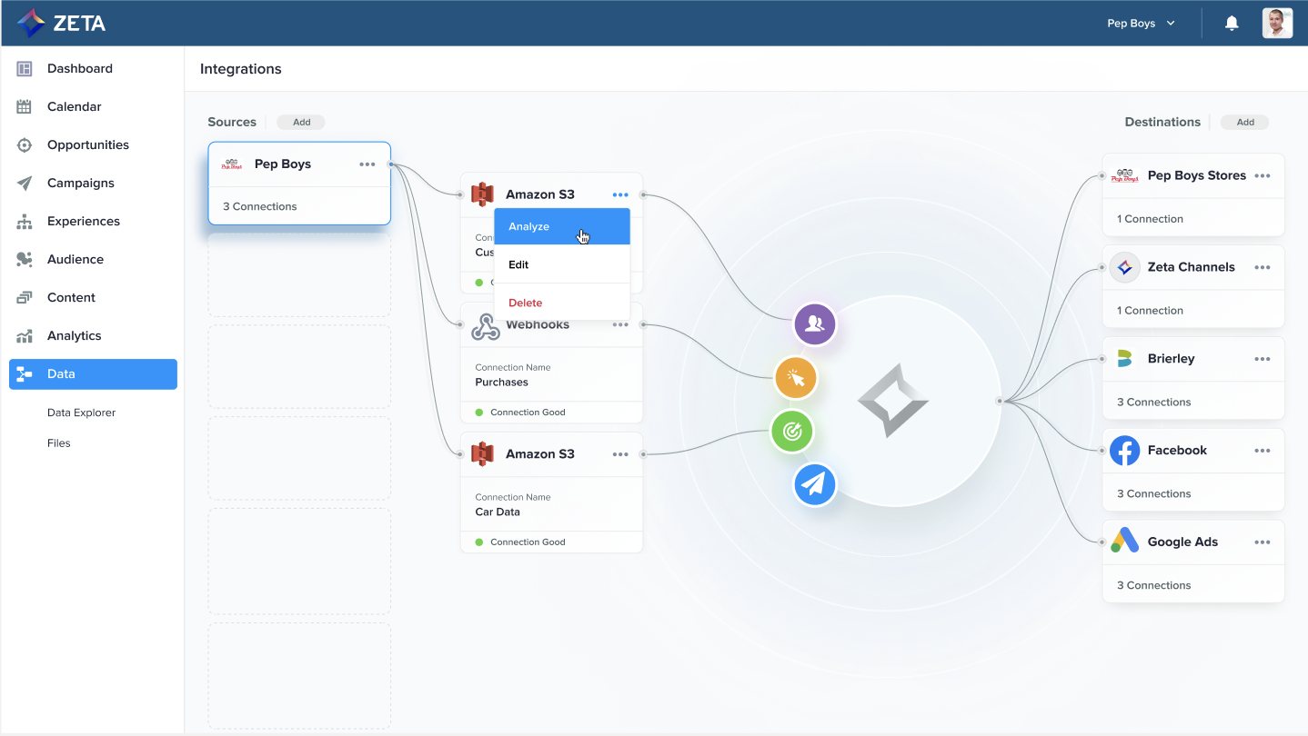Click the green target circle icon

coord(792,432)
